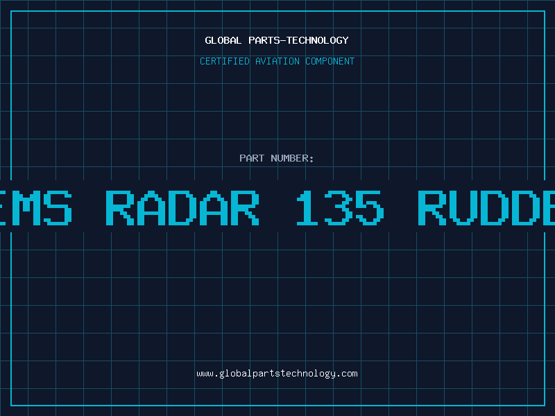Click the 'PART NUMBER:' label
This screenshot has height=416, width=555.
pyautogui.click(x=277, y=158)
